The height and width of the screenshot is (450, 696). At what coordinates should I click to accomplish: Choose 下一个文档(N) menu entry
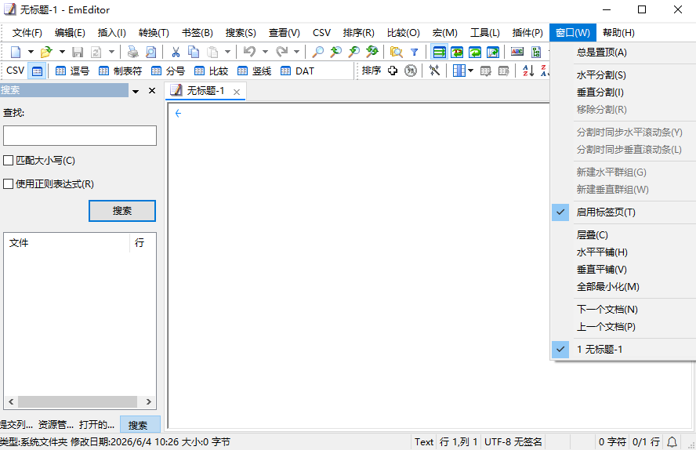623,310
